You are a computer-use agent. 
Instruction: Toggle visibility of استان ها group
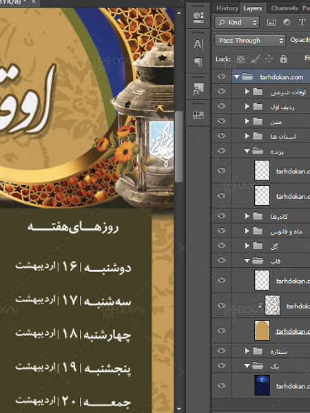[x=222, y=136]
